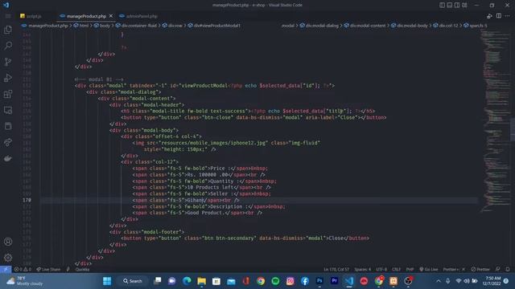The image size is (515, 289).
Task: Open Accounts menu in activity bar
Action: pos(8,242)
